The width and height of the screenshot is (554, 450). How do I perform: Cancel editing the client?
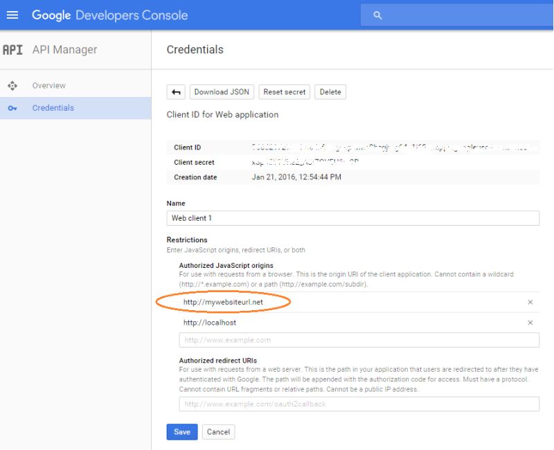[218, 431]
